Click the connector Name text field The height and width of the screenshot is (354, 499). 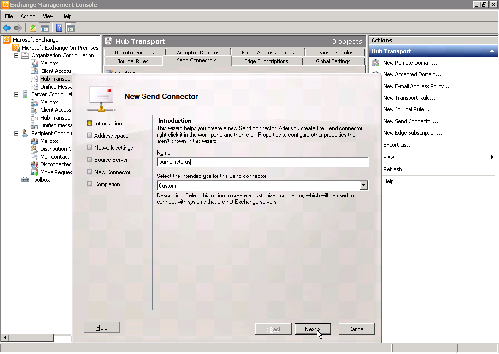262,162
